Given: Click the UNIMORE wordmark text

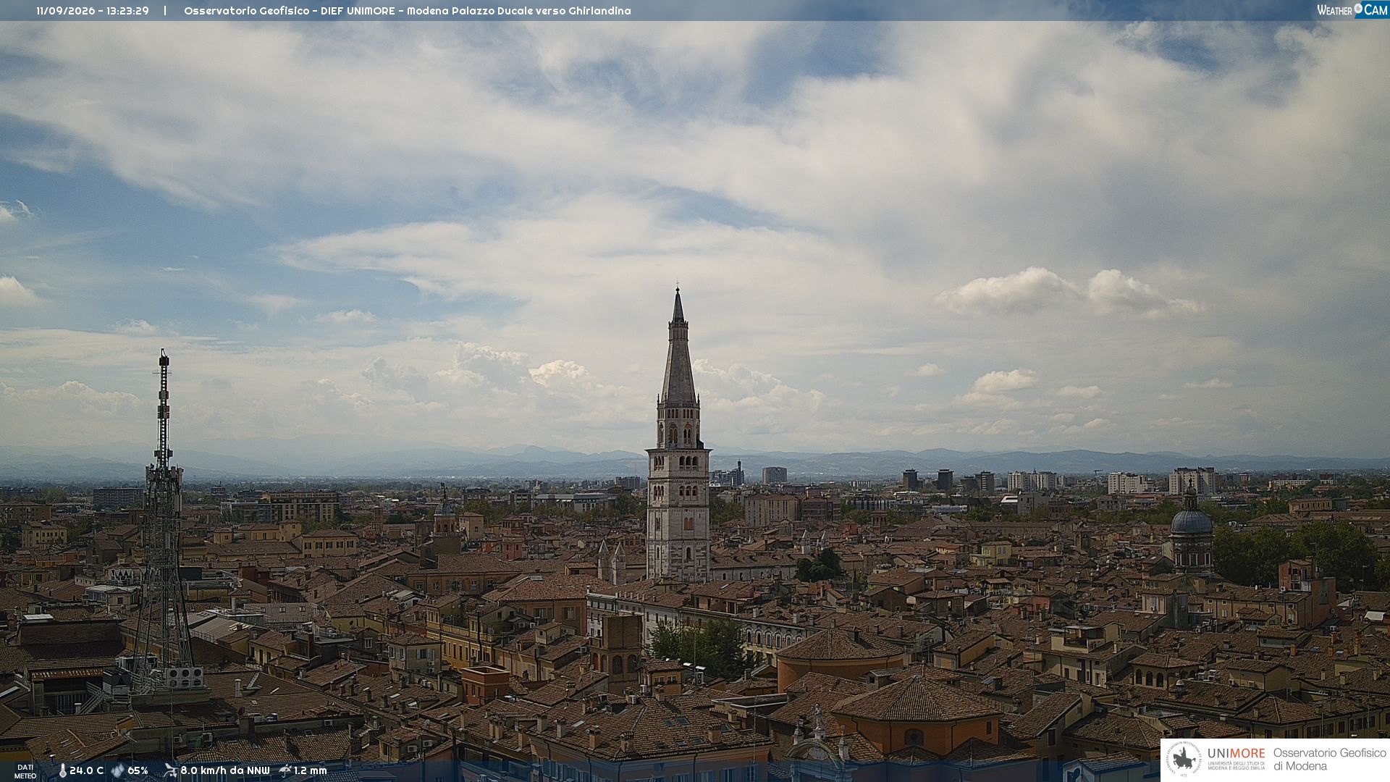Looking at the screenshot, I should (x=1236, y=753).
